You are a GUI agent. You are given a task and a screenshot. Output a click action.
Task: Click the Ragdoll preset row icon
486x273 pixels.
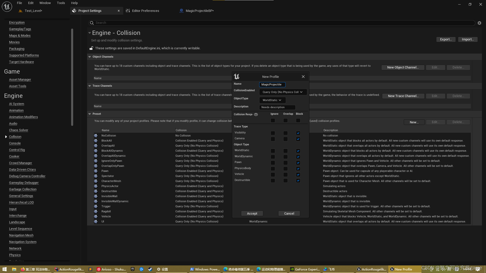coord(96,211)
